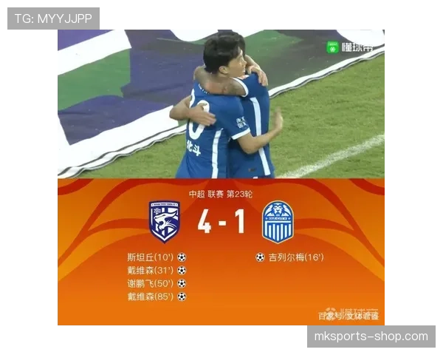
Task: Click the 北斗 text on the jersey
Action: [193, 147]
